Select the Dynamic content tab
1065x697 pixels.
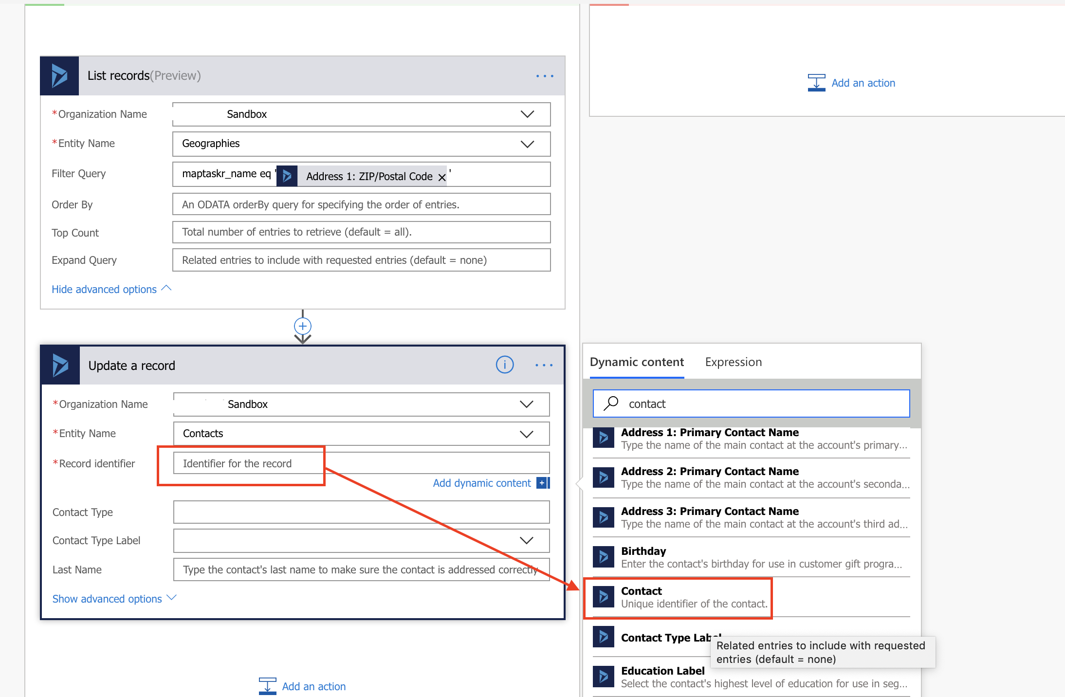click(x=637, y=362)
